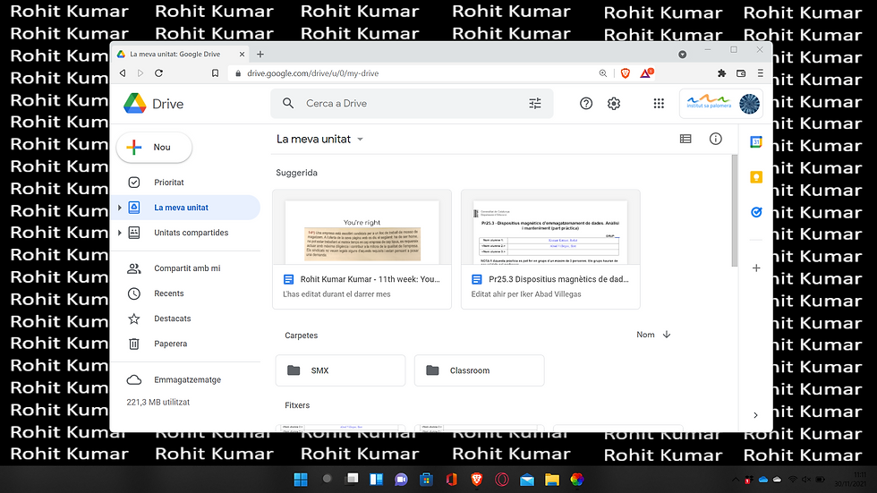Image resolution: width=877 pixels, height=493 pixels.
Task: Open Google Keep side panel
Action: pos(756,177)
